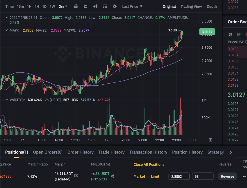Viewport: 247px width, 188px height.
Task: Edit the close quantity field 58
Action: click(203, 176)
